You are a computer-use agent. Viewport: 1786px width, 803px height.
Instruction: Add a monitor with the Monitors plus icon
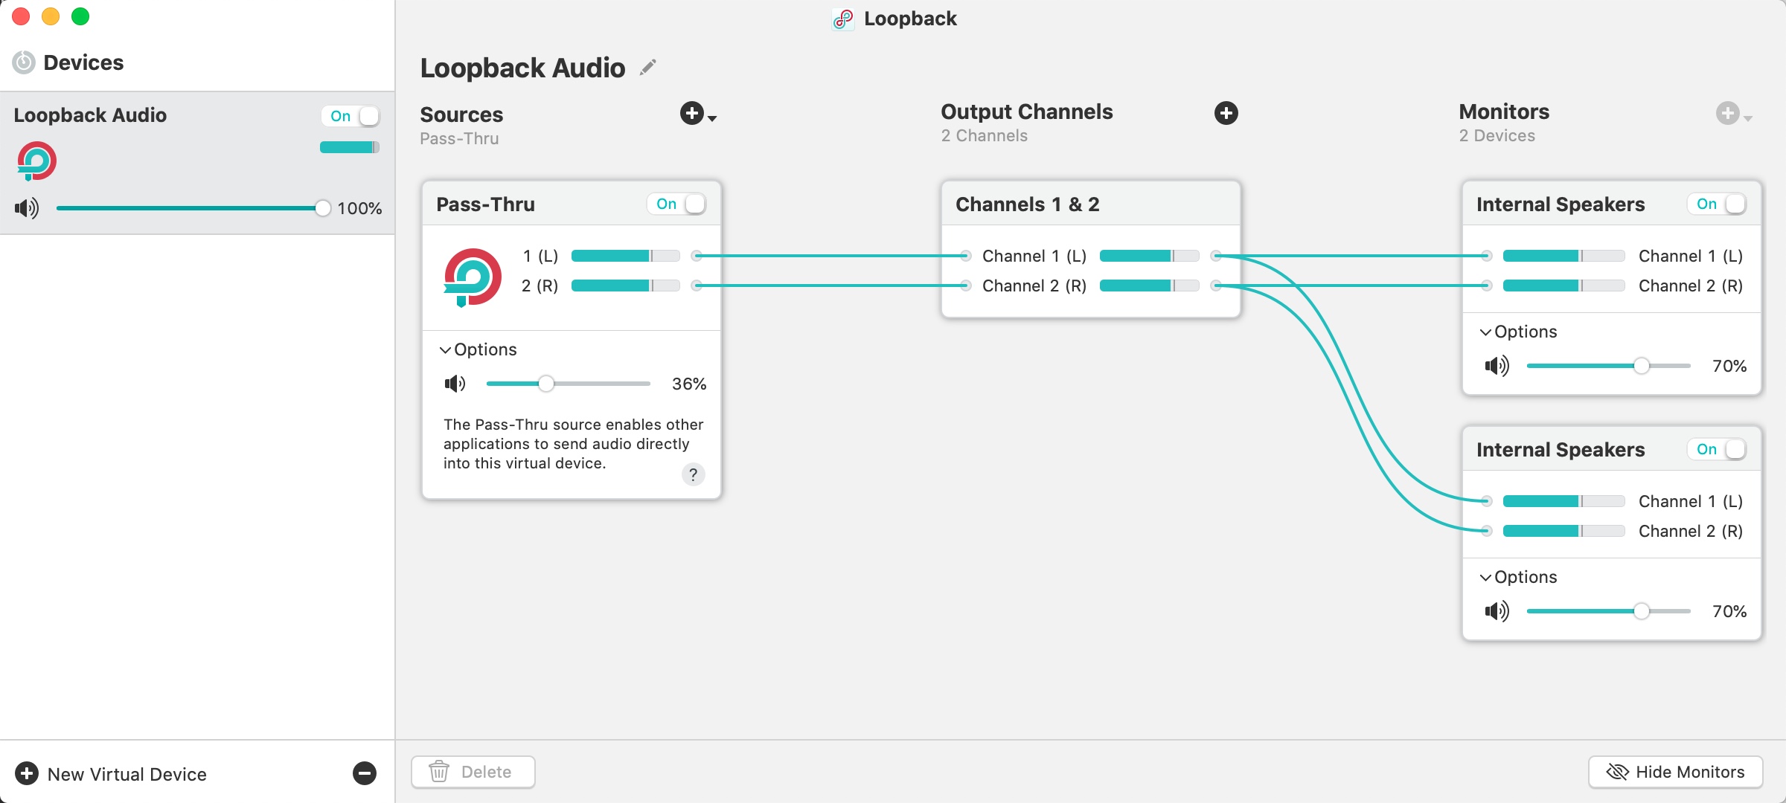click(1728, 113)
